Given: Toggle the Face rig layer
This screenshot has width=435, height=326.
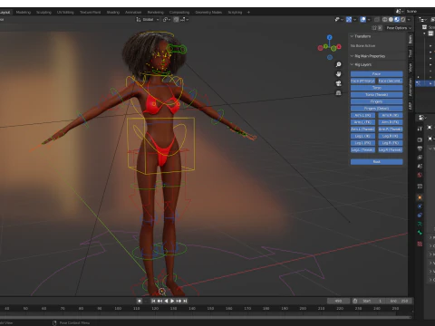Looking at the screenshot, I should pos(376,74).
